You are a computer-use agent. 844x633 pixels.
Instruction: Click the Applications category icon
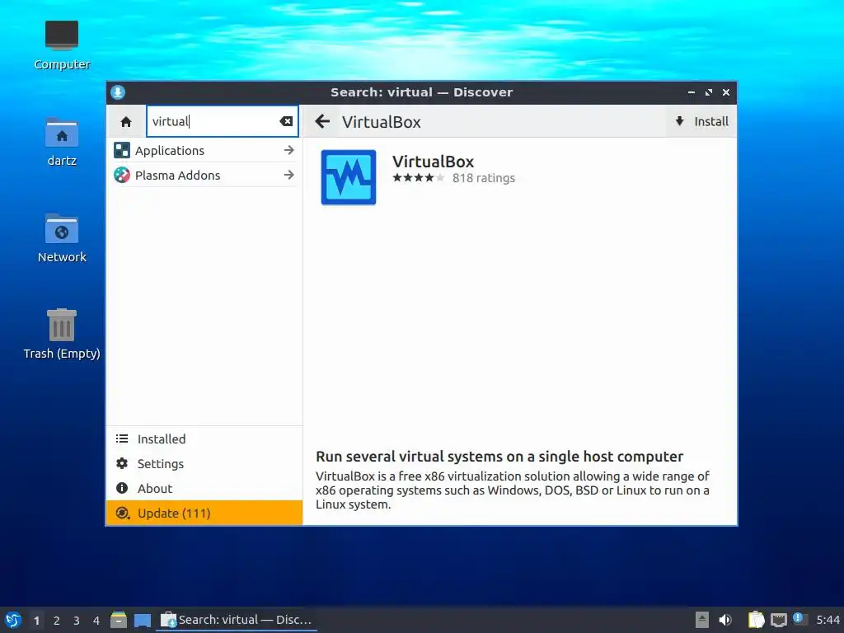[x=122, y=150]
